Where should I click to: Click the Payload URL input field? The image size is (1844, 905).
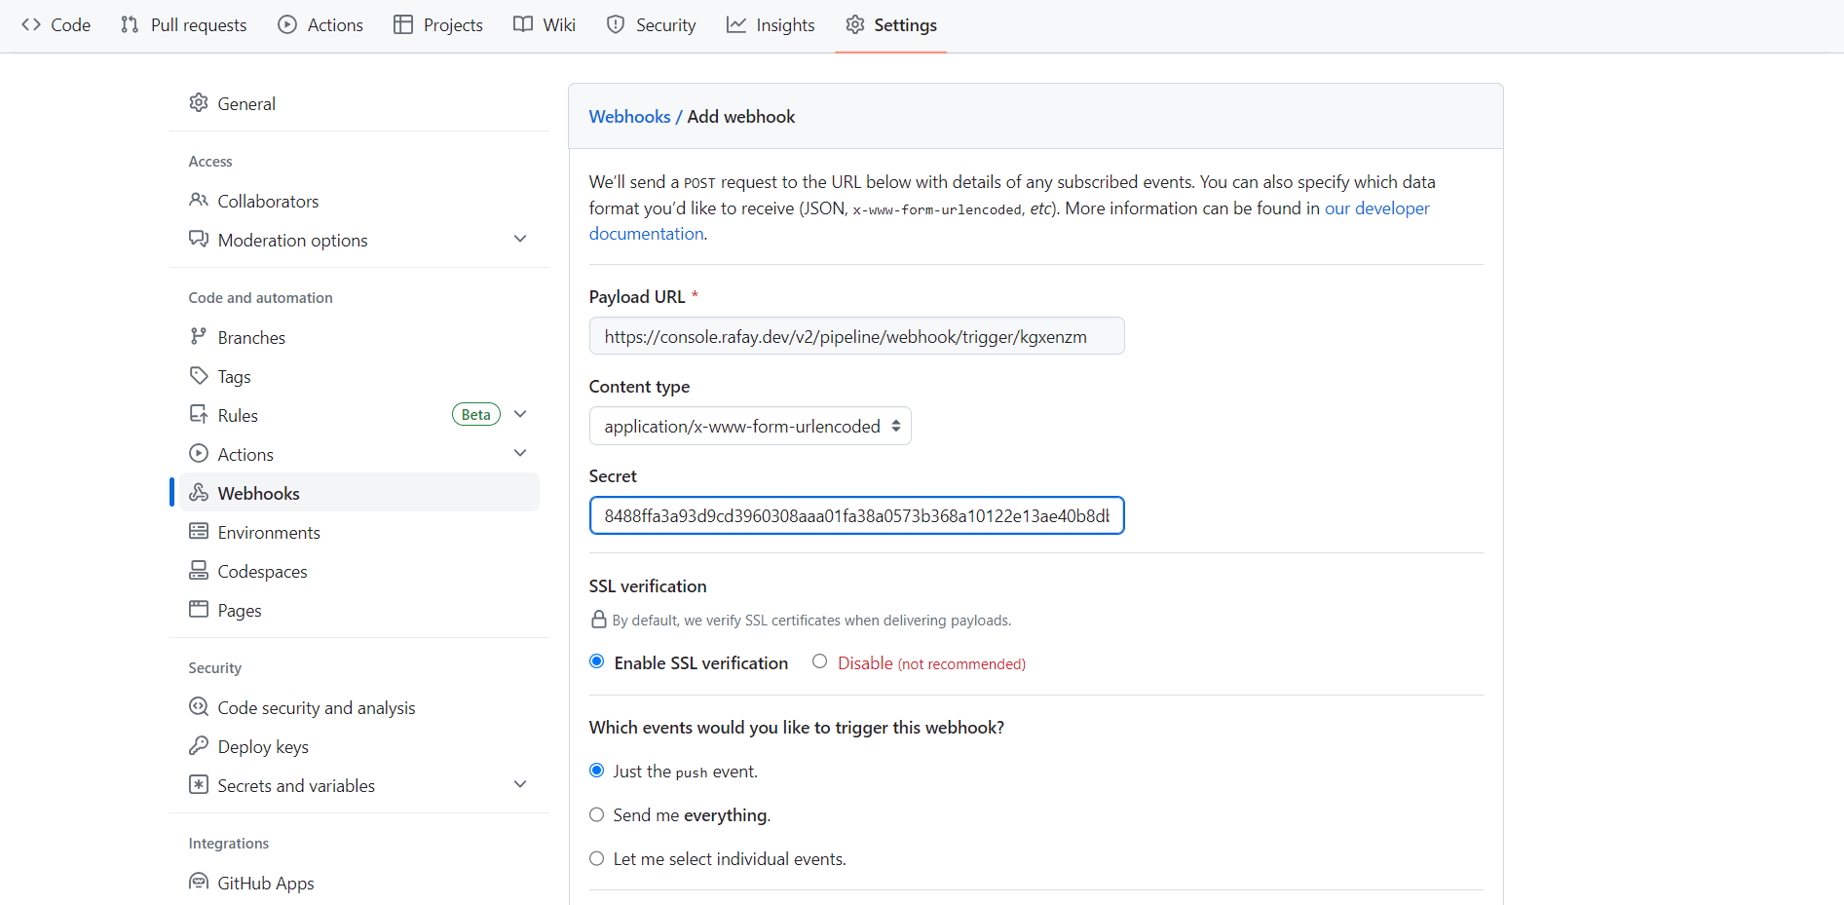tap(856, 337)
